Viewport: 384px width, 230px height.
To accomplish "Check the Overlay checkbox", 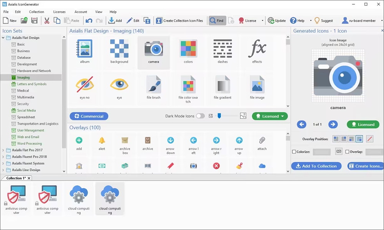I will coord(347,151).
